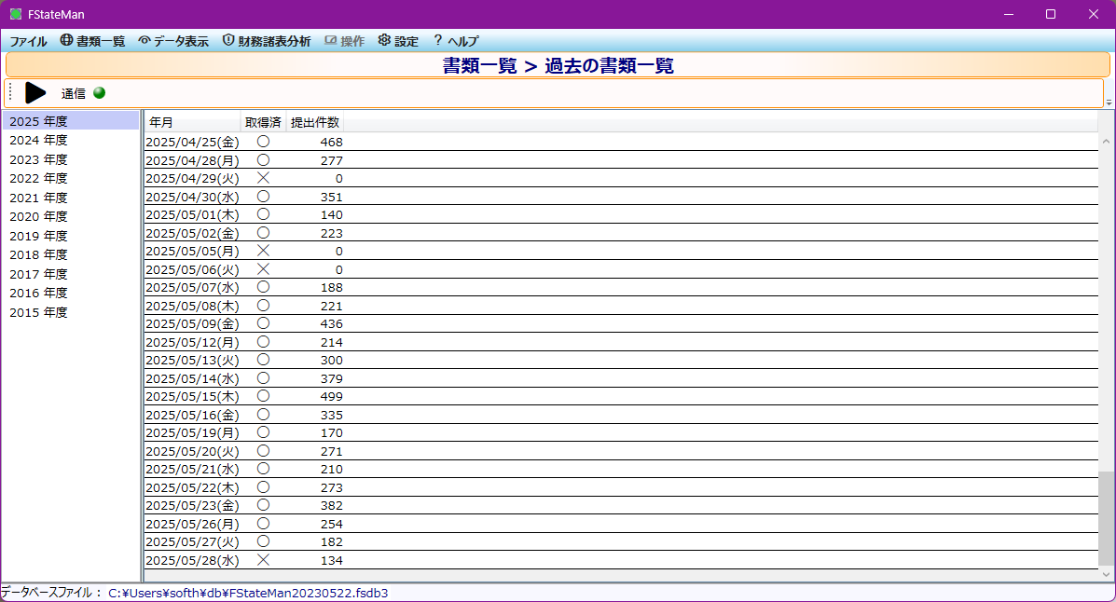Select 2017 年度 in the year list
Viewport: 1116px width, 602px height.
(x=71, y=274)
